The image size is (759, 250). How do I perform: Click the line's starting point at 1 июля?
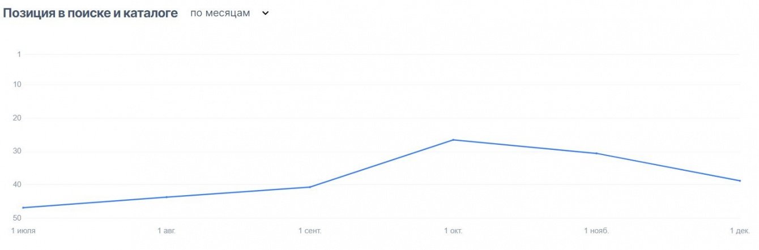[23, 208]
